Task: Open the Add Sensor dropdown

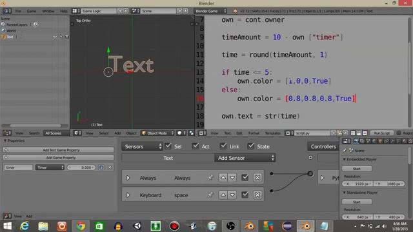Action: click(x=245, y=158)
